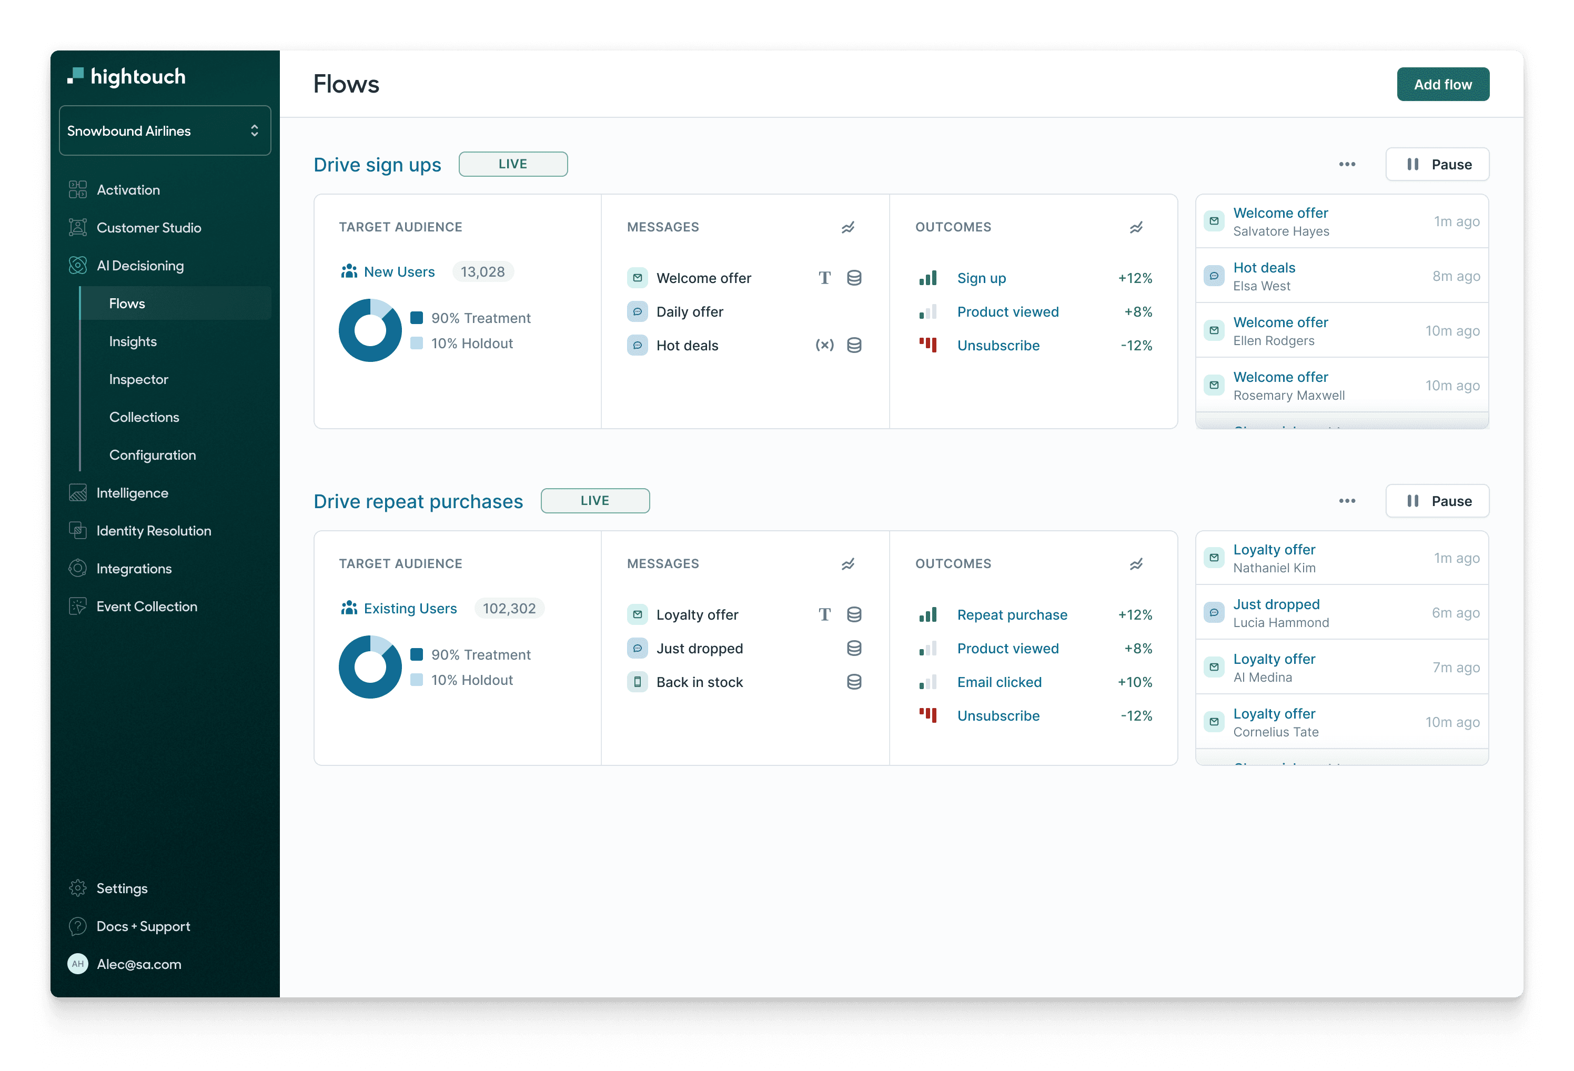Click the Add flow button
Screen dimensions: 1574x1071
(x=1444, y=84)
